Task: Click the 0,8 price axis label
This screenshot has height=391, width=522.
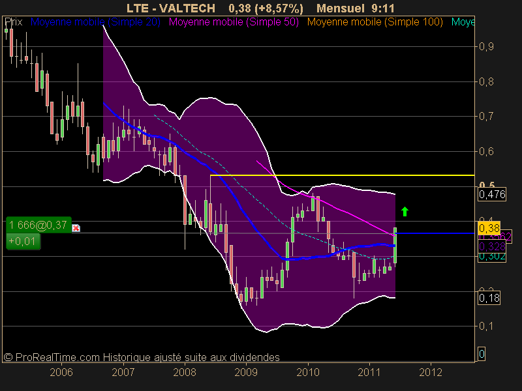Action: tap(486, 81)
